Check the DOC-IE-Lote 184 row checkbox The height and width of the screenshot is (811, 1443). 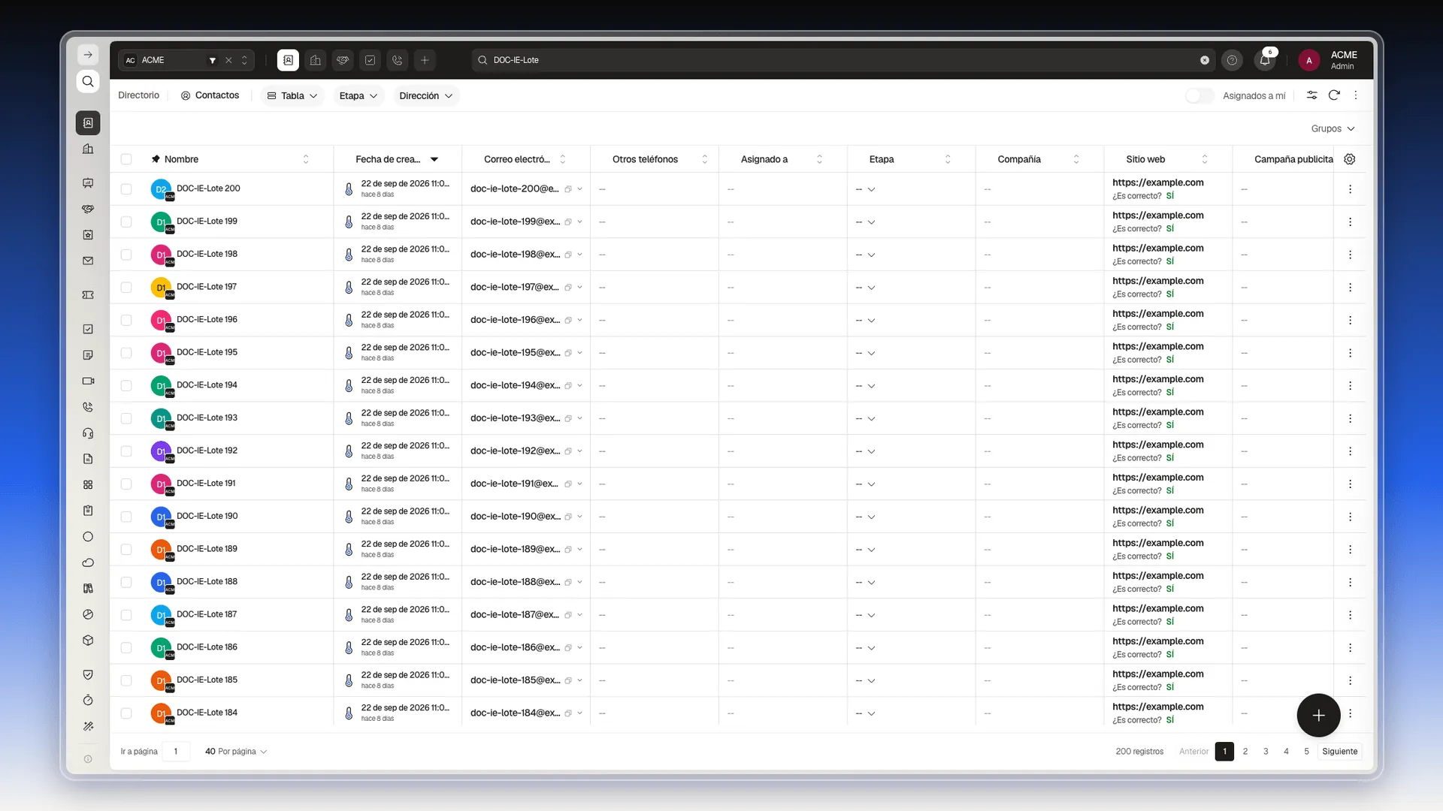pos(126,713)
